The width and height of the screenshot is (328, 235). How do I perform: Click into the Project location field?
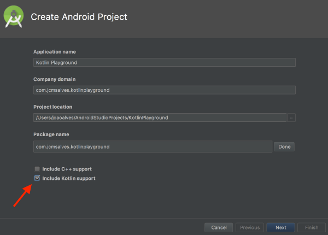coord(160,117)
